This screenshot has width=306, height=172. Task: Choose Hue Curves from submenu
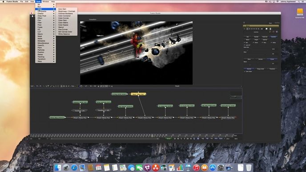coord(67,29)
